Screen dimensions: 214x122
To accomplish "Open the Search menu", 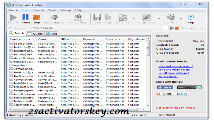I will coord(13,10).
